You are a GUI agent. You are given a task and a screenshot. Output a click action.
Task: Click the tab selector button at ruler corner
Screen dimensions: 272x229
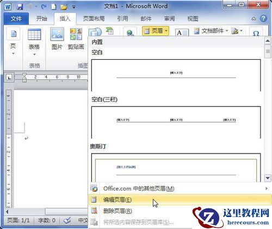[x=9, y=78]
